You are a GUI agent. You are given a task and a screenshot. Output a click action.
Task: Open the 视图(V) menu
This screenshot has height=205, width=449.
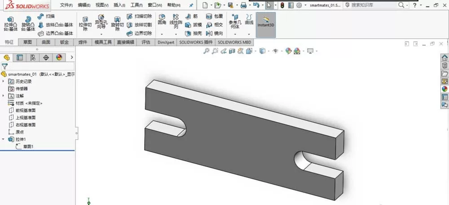[x=102, y=5]
